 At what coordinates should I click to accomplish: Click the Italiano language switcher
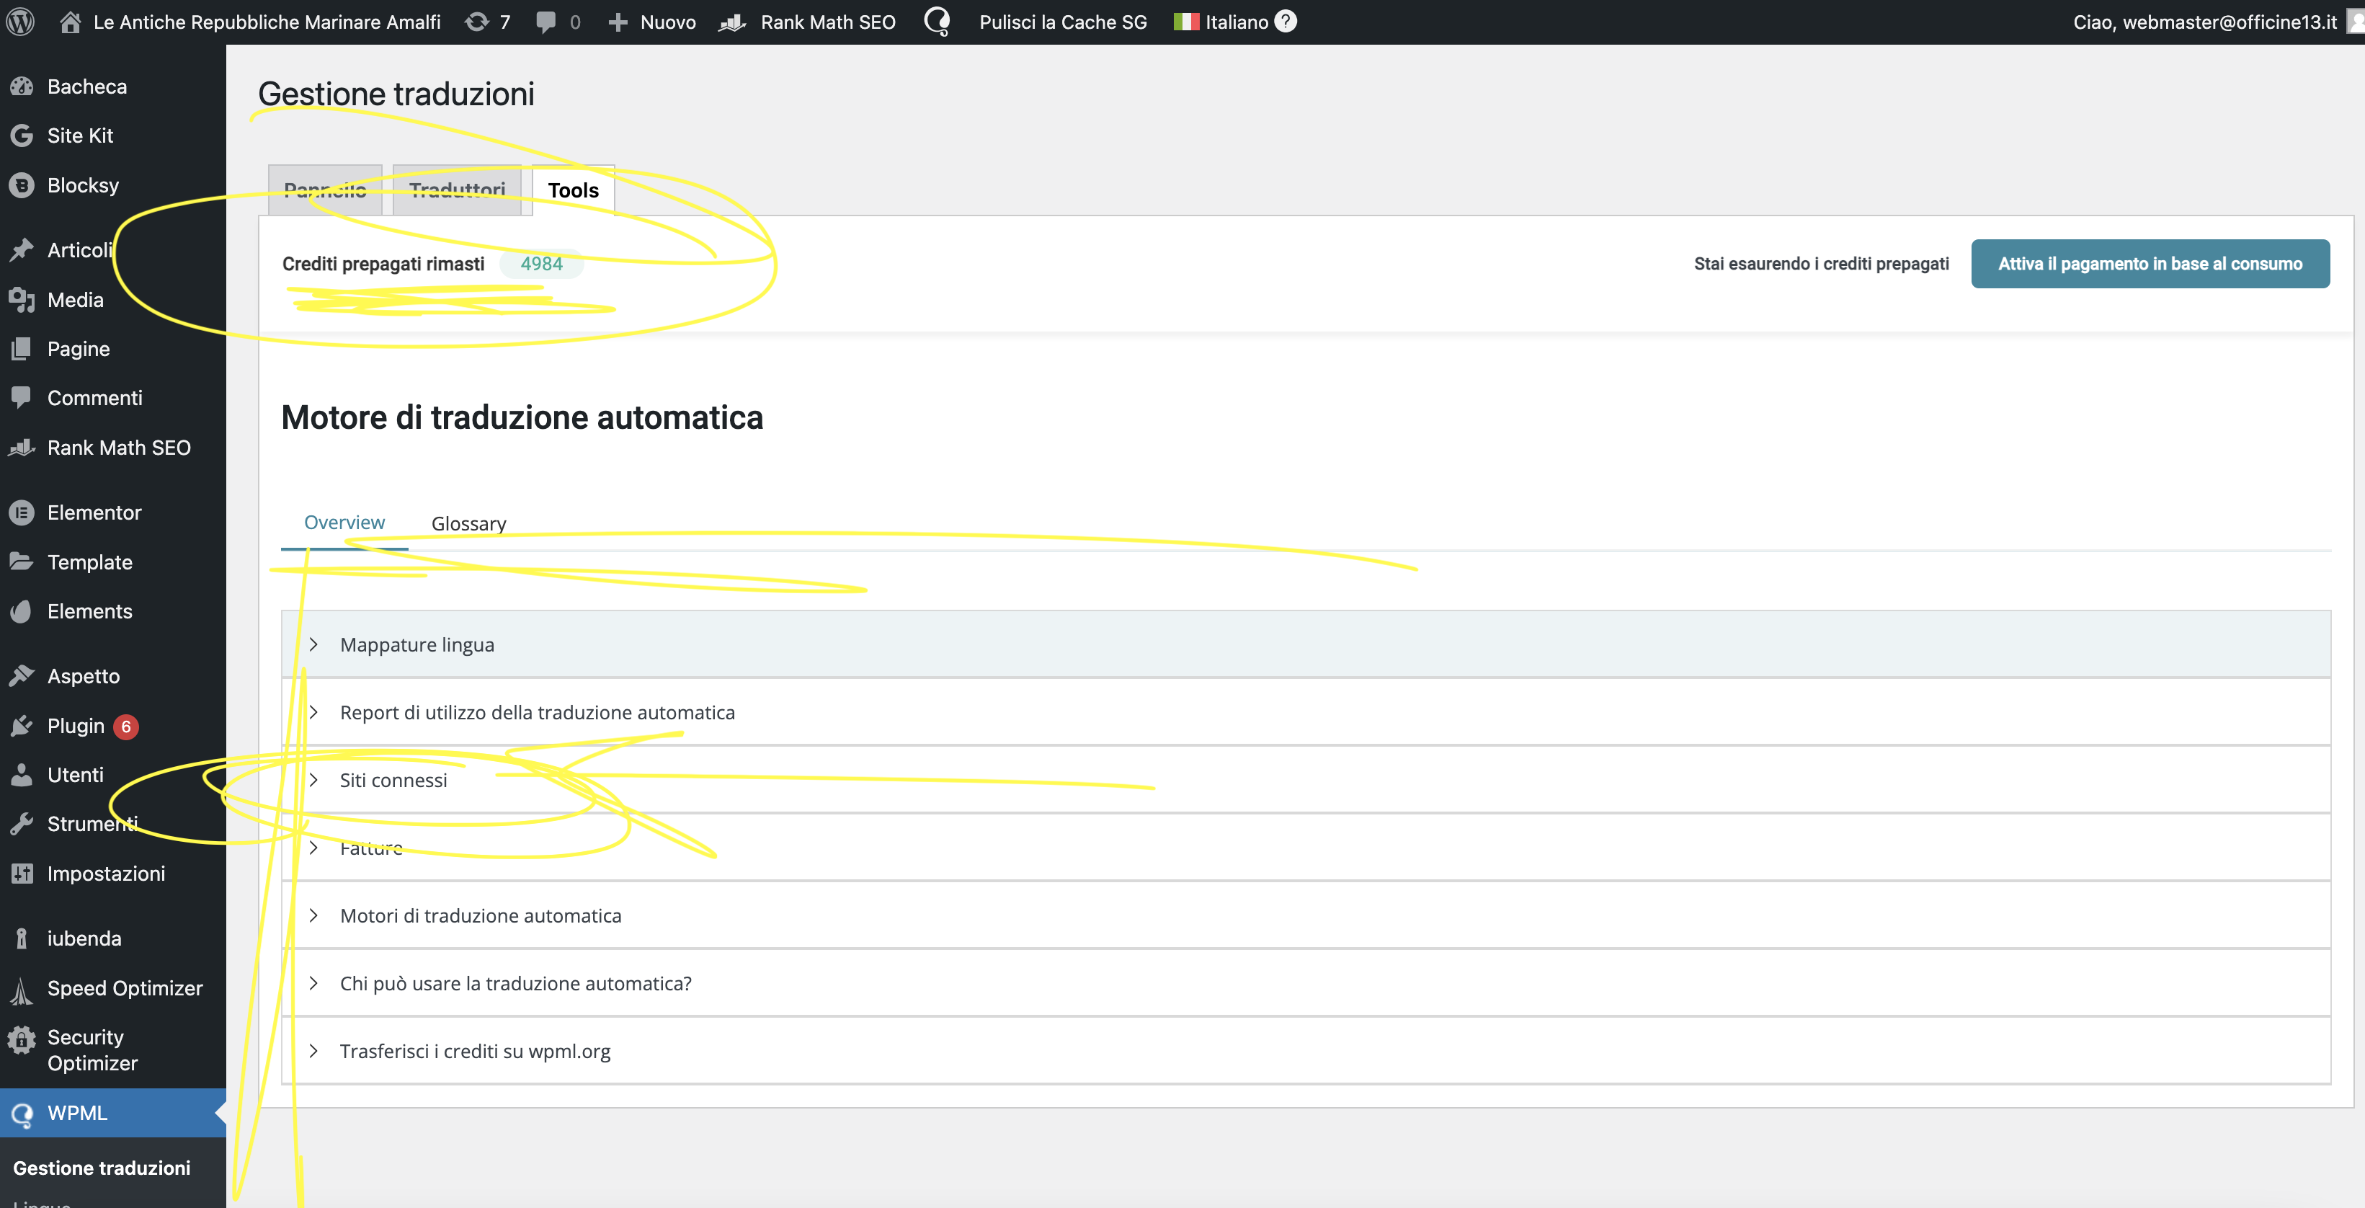point(1237,21)
